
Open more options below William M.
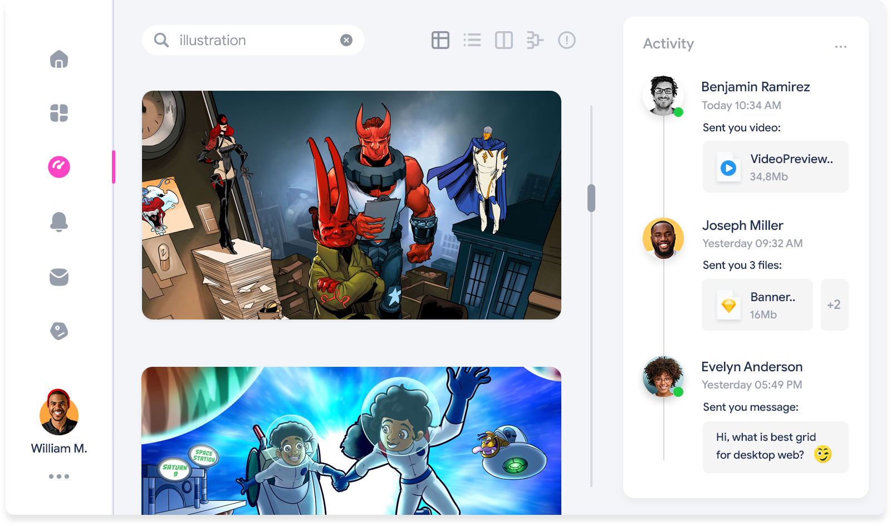pos(59,476)
